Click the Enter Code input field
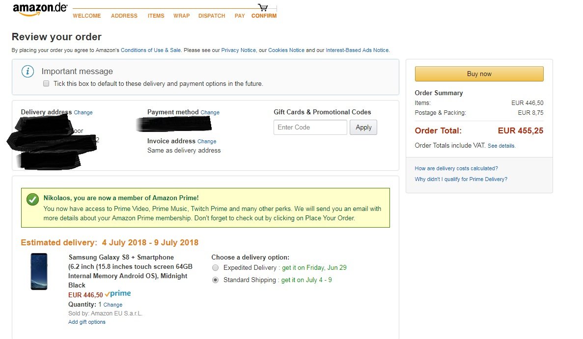The image size is (583, 339). pyautogui.click(x=310, y=128)
